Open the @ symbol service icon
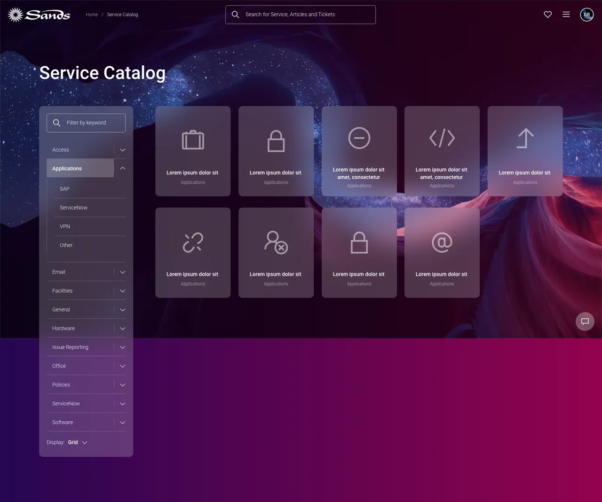This screenshot has height=502, width=602. coord(442,243)
